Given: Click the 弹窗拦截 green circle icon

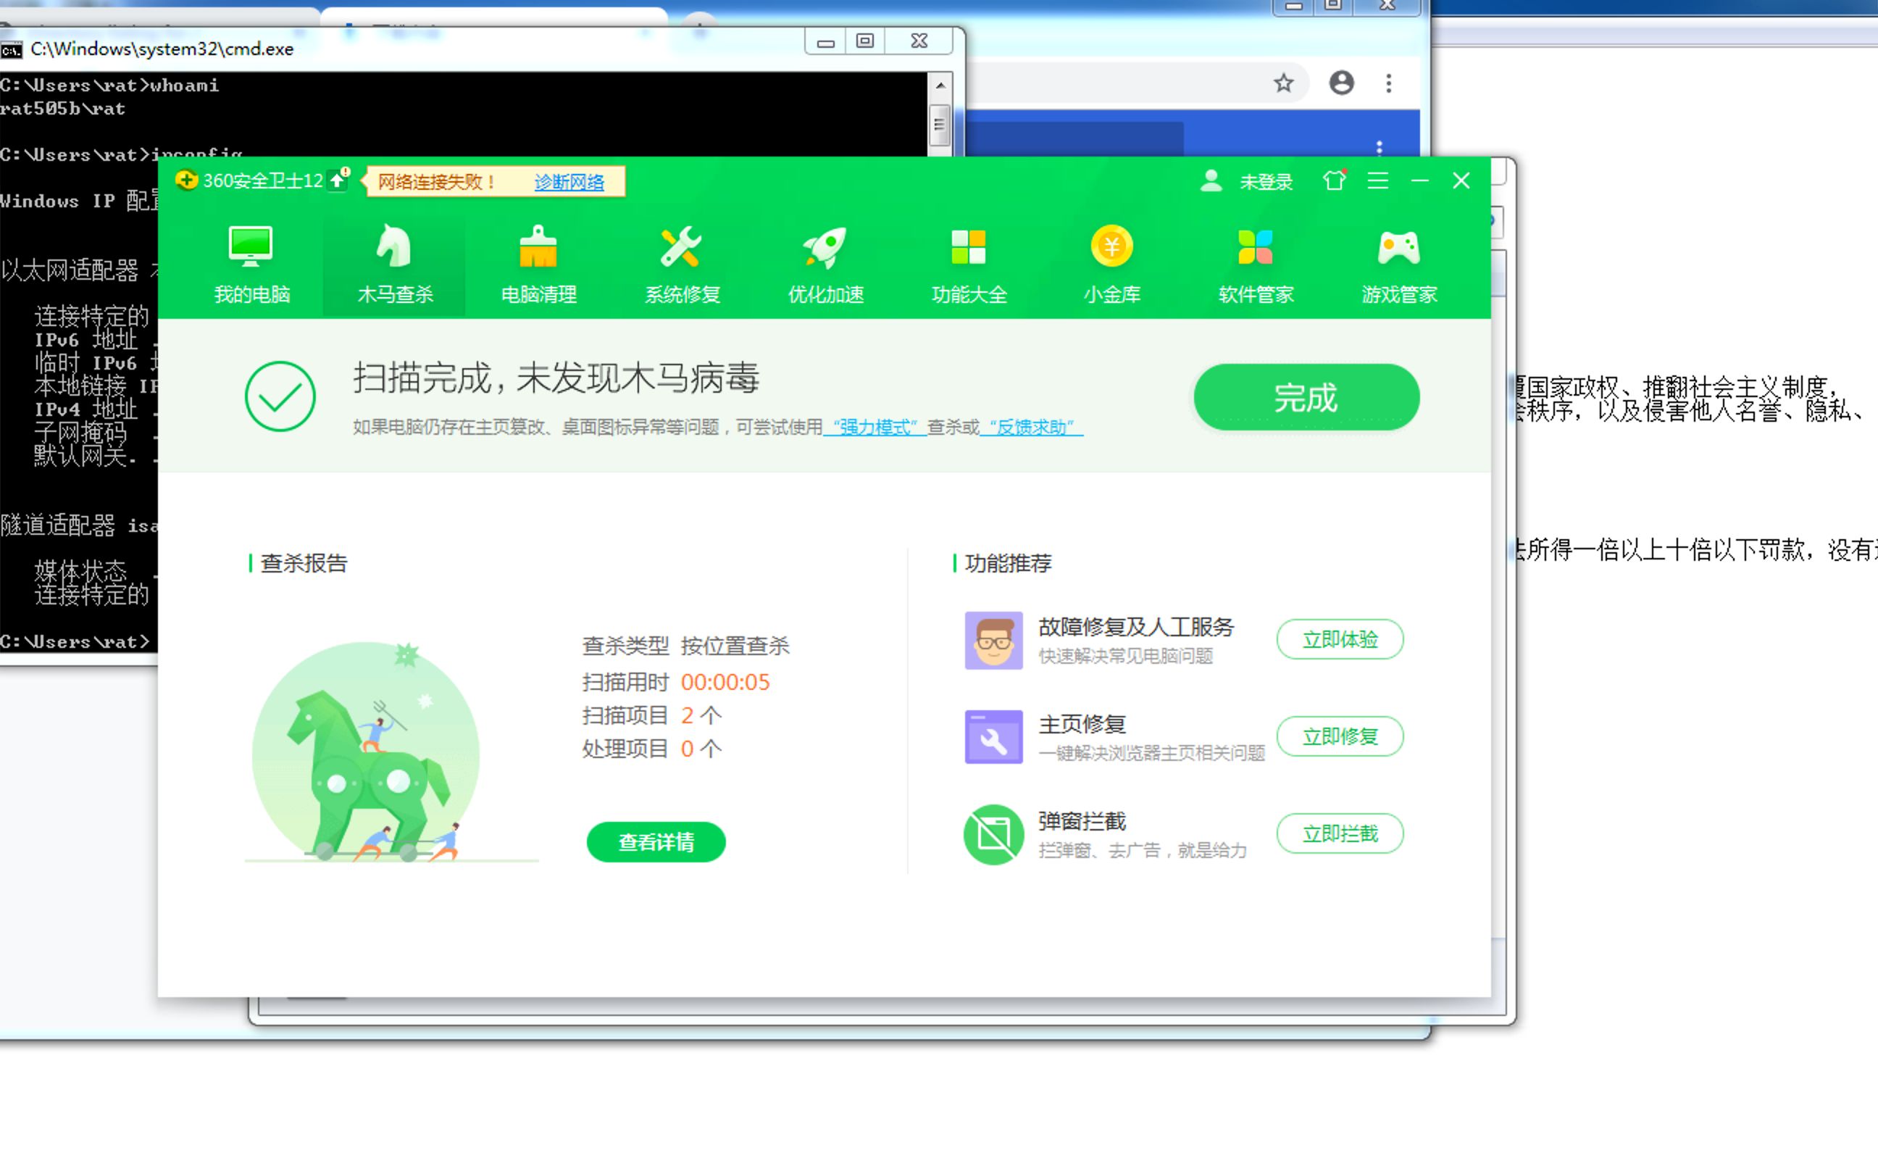Looking at the screenshot, I should [993, 834].
